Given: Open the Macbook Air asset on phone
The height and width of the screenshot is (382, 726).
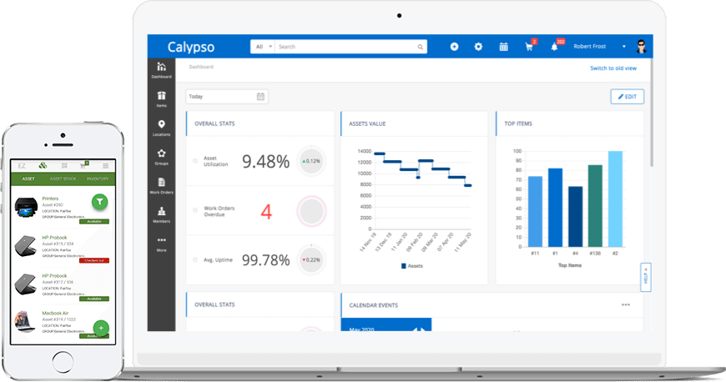Looking at the screenshot, I should click(55, 313).
